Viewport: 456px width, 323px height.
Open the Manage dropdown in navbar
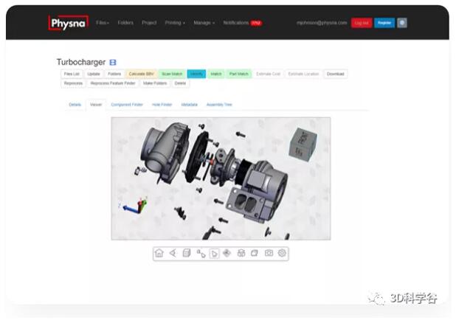coord(204,23)
